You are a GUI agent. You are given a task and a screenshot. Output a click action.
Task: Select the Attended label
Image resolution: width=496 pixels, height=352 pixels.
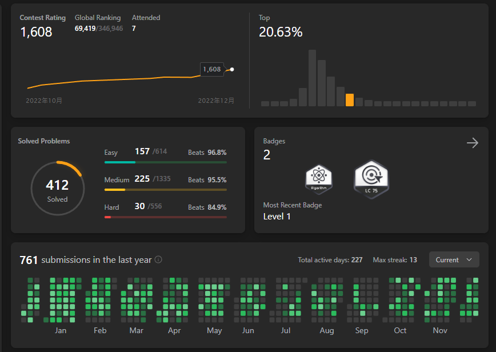(x=146, y=18)
